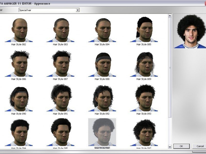This screenshot has width=206, height=154.
Task: Click the dropdown arrow of hair filter
Action: point(78,10)
